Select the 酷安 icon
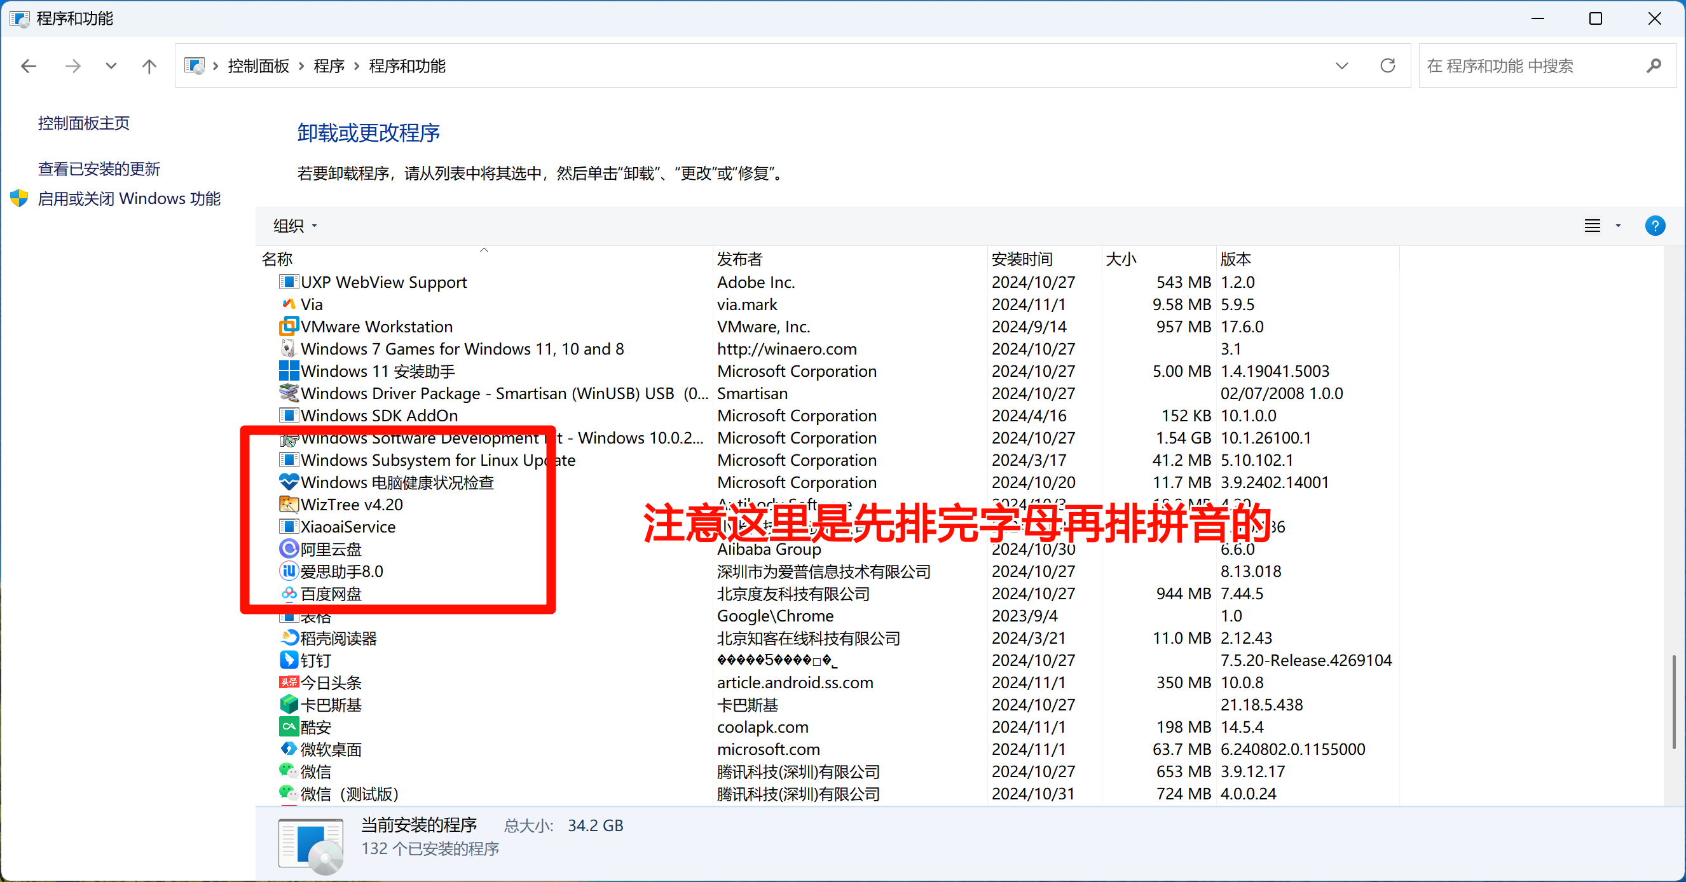 289,727
